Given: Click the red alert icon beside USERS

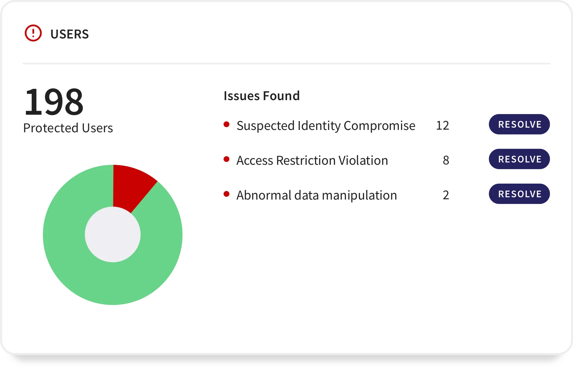Looking at the screenshot, I should [33, 33].
